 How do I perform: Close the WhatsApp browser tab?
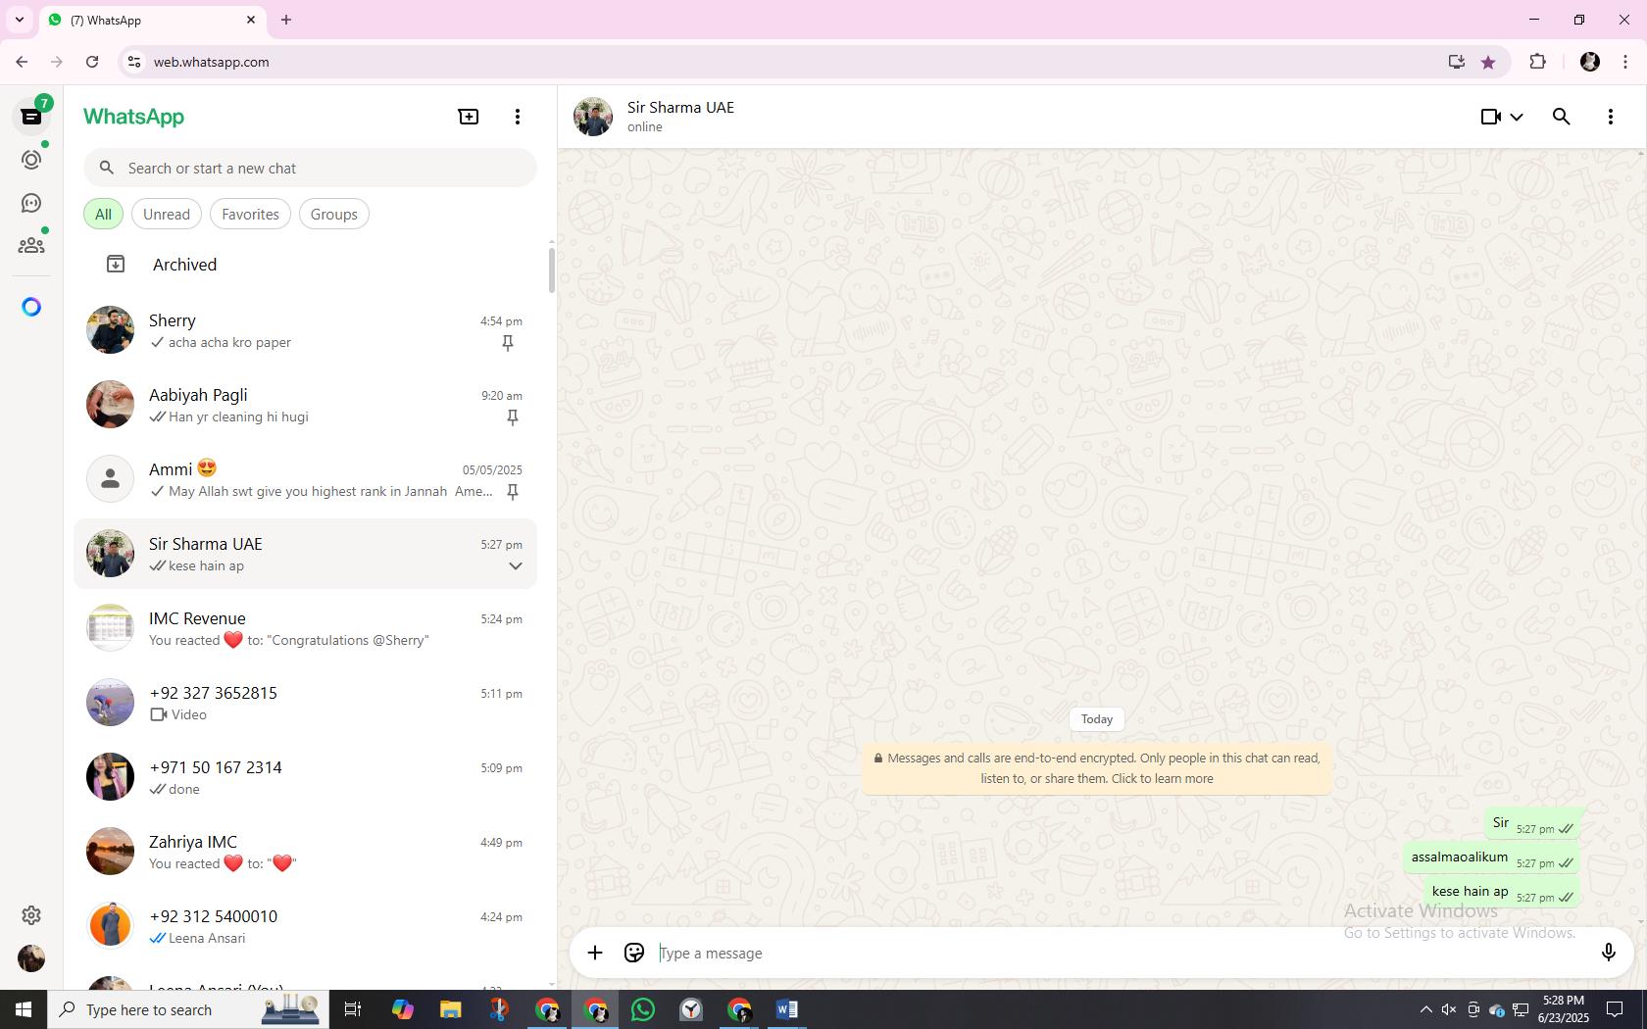point(251,20)
